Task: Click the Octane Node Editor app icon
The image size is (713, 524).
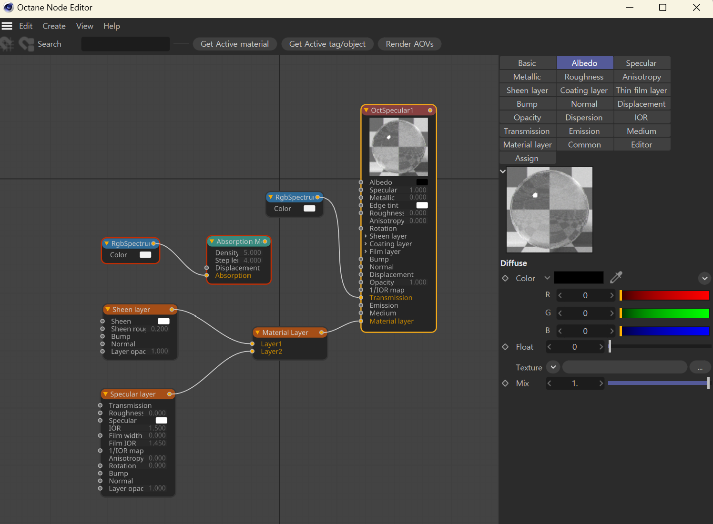Action: (8, 8)
